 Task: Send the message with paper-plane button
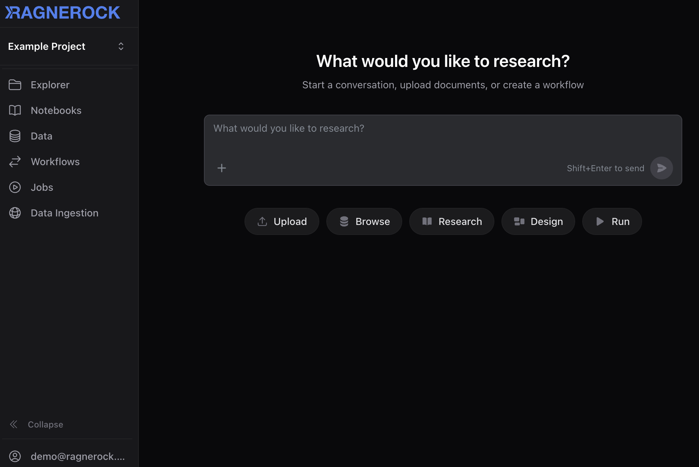point(662,168)
